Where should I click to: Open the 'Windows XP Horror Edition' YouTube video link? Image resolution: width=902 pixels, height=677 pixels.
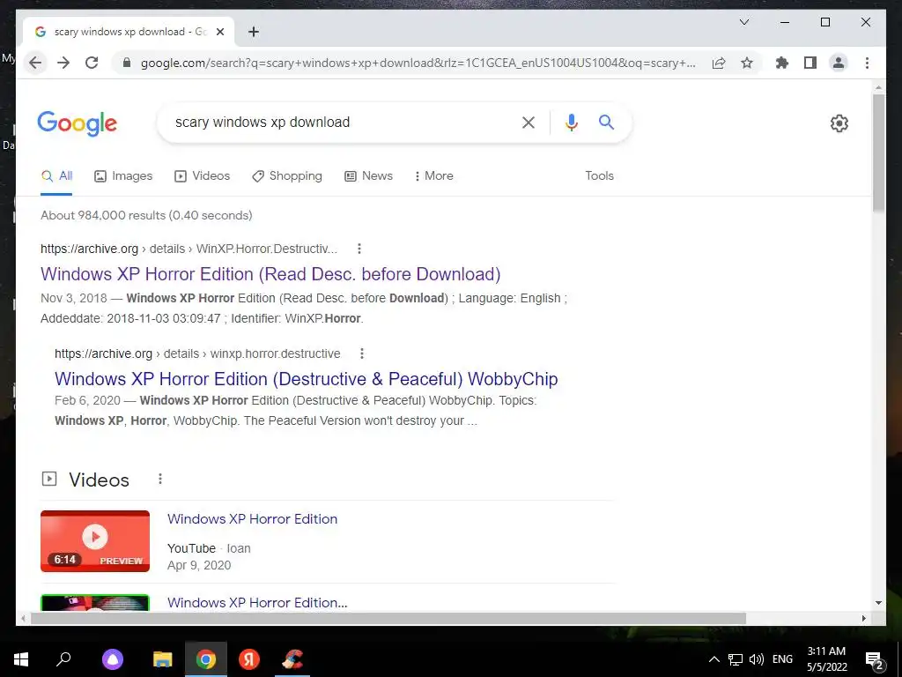point(253,518)
